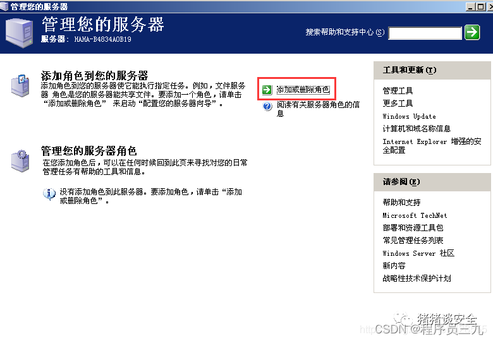Open the 添加或删除角色 link

303,90
